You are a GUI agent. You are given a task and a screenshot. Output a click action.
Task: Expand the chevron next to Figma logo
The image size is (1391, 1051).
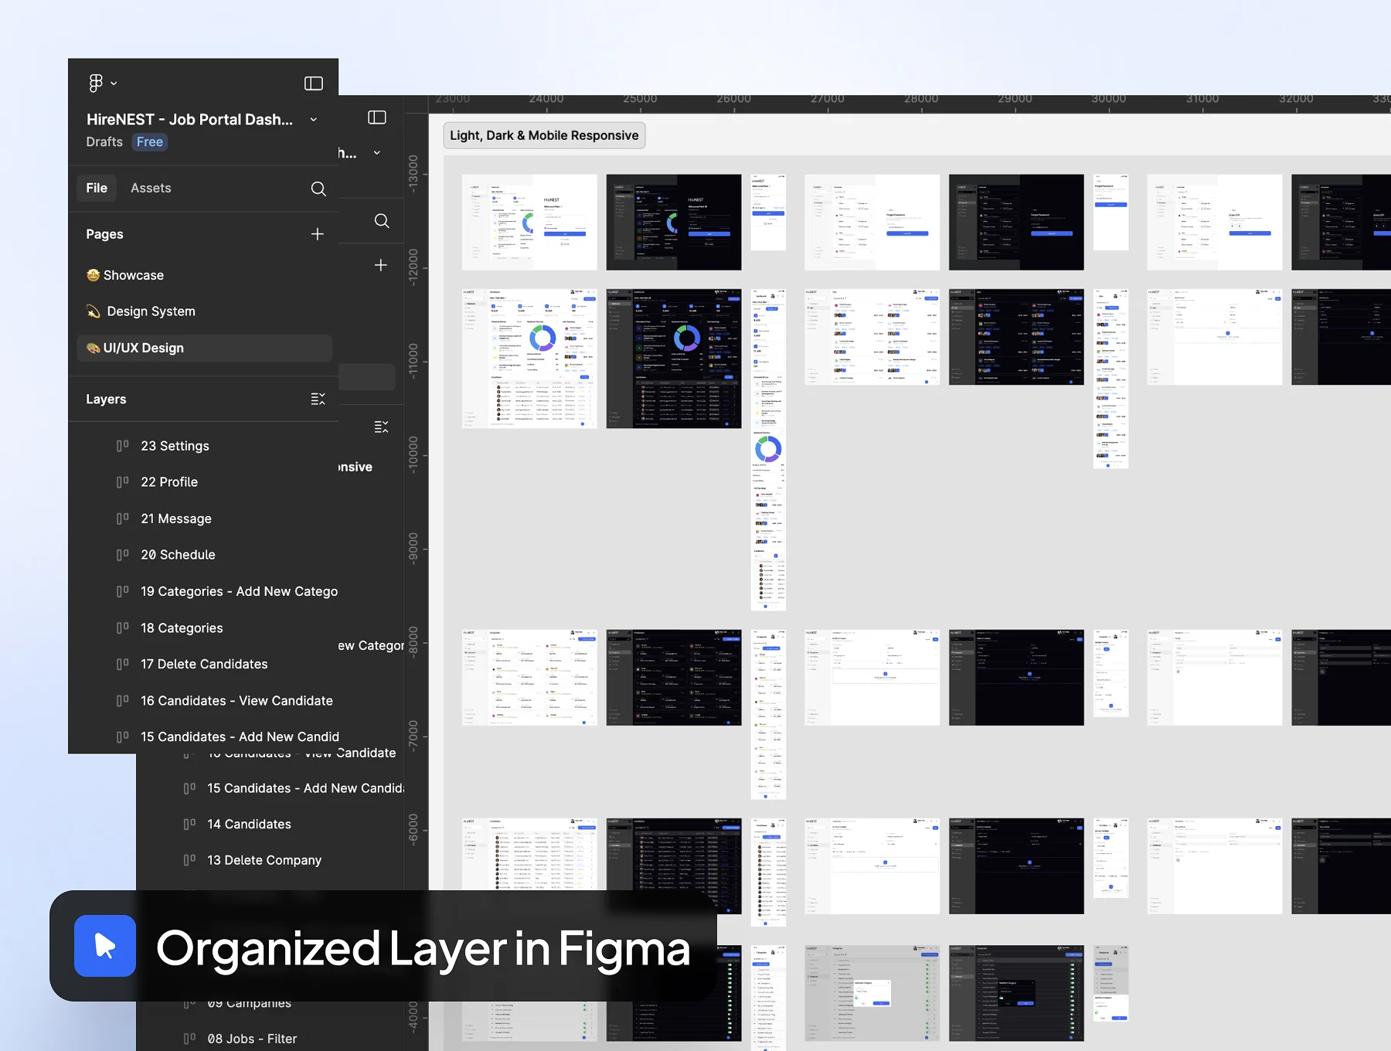[x=114, y=83]
